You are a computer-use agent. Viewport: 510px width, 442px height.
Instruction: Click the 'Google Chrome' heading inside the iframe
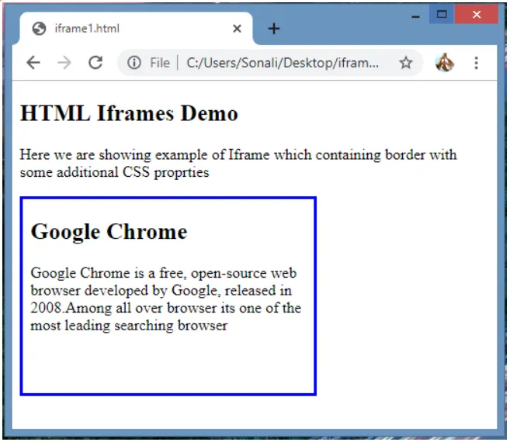[x=109, y=232]
